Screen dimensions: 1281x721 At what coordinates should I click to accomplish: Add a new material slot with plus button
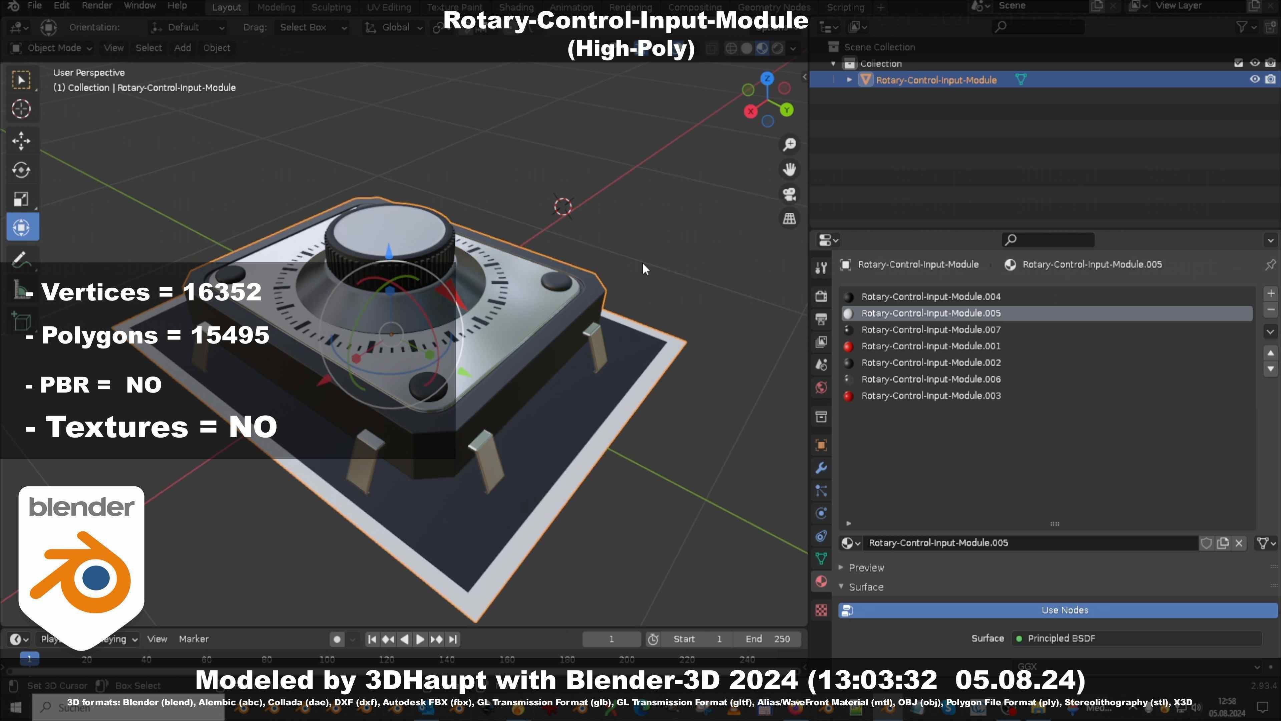tap(1271, 294)
